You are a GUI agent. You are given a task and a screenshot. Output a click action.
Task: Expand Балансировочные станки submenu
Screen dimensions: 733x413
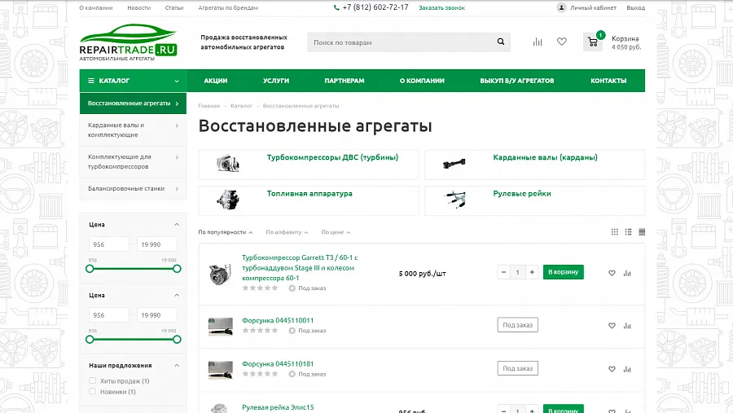(x=178, y=189)
